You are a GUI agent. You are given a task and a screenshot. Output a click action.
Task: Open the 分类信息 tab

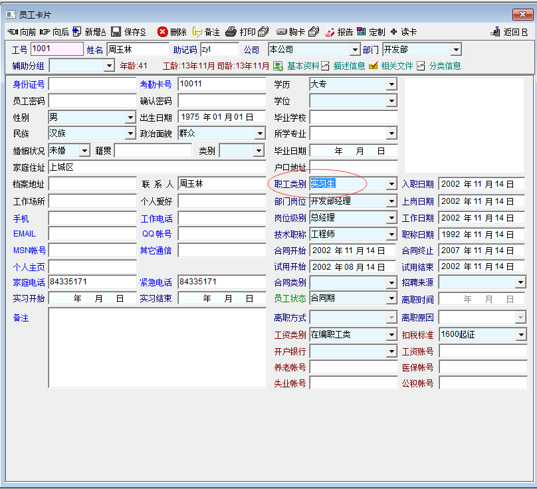point(444,66)
